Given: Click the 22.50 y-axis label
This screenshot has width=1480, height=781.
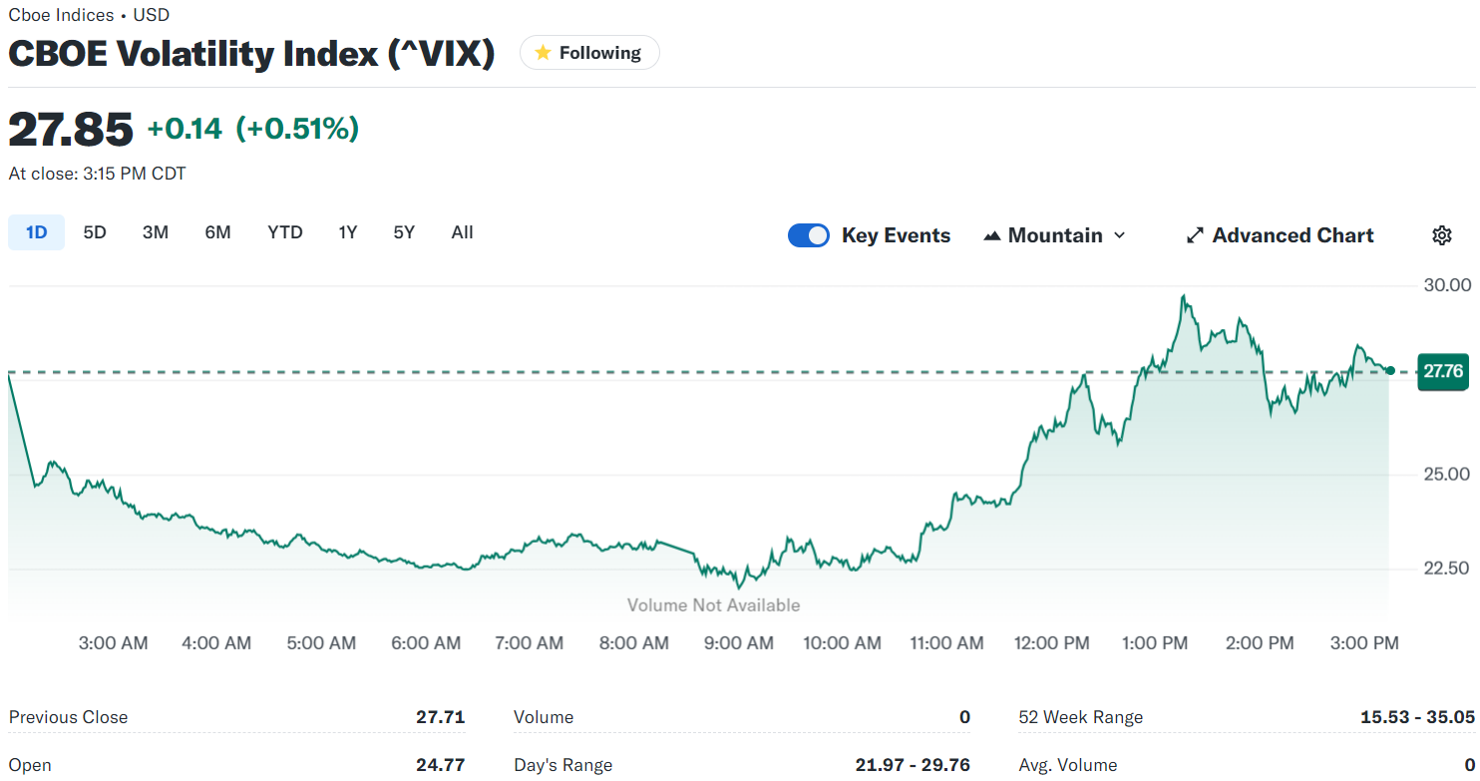Looking at the screenshot, I should pos(1446,569).
